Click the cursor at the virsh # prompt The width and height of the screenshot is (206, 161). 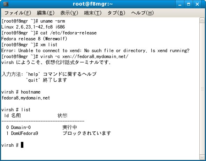[x=22, y=145]
